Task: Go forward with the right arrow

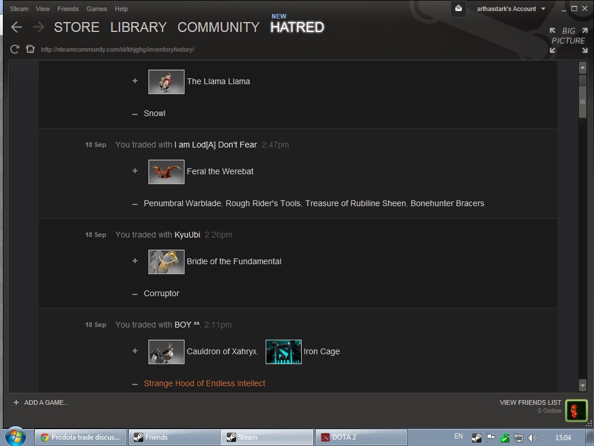Action: coord(38,27)
